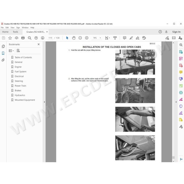The height and width of the screenshot is (184, 184).
Task: Find current bookmark icon in Bookmarks panel
Action: (18, 51)
